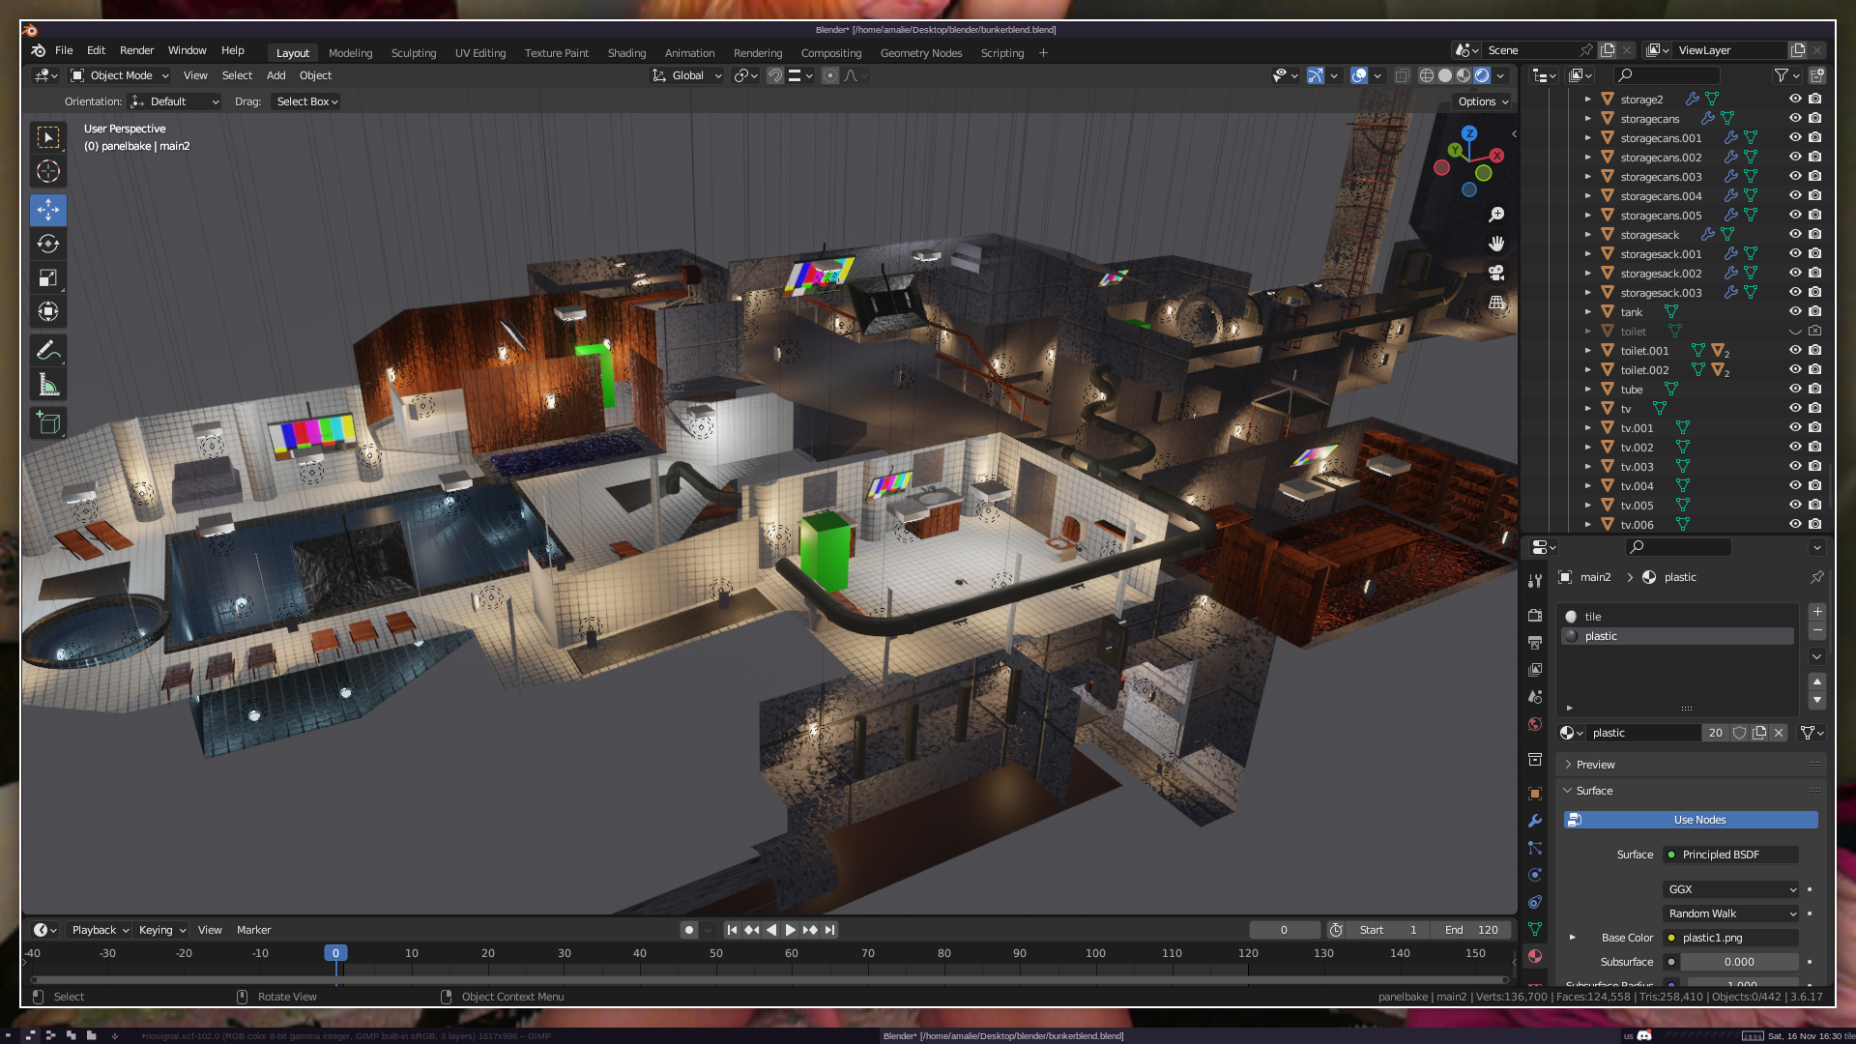Image resolution: width=1856 pixels, height=1044 pixels.
Task: Expand the Preview panel
Action: pyautogui.click(x=1595, y=765)
